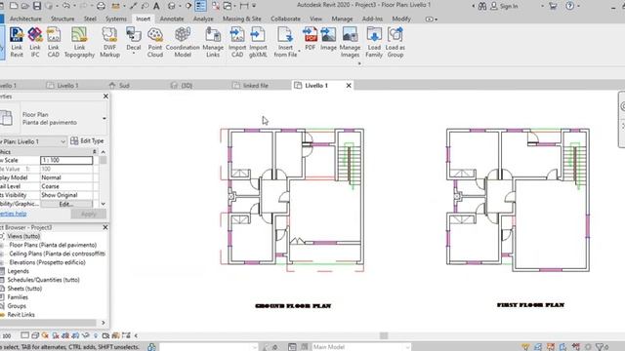Click the Open folder icon in quick access toolbar

click(24, 6)
